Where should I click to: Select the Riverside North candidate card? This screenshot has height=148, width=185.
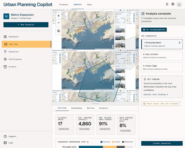tap(162, 44)
